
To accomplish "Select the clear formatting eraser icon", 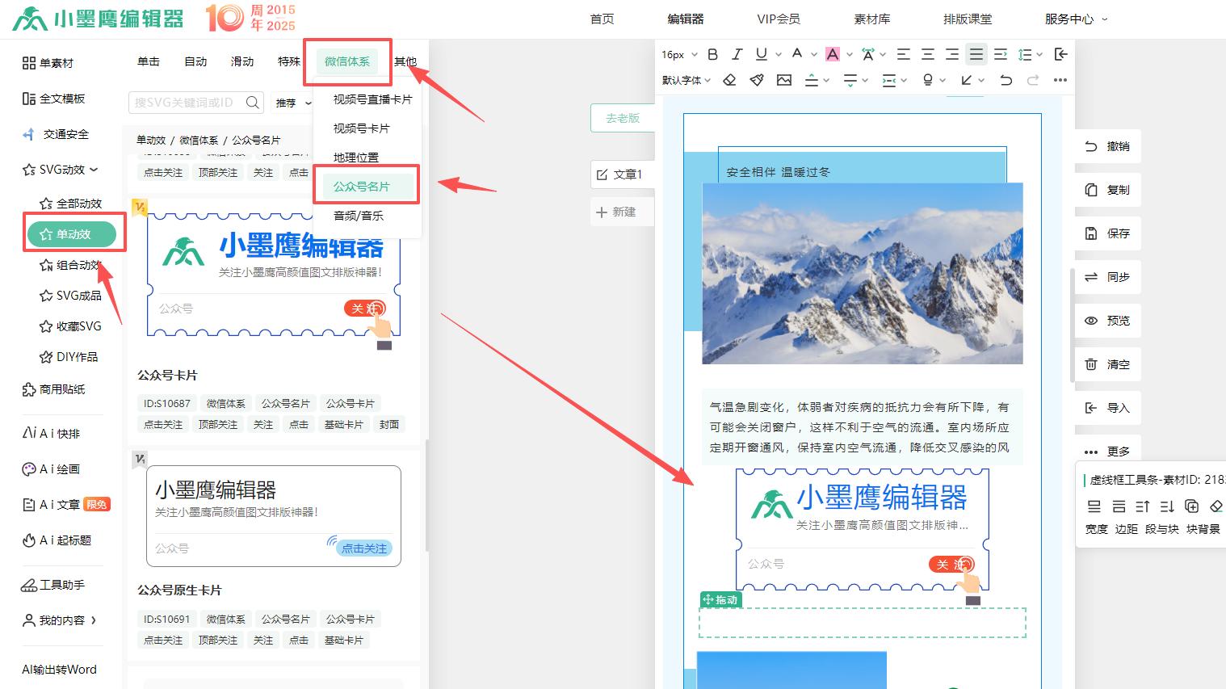I will pyautogui.click(x=729, y=80).
